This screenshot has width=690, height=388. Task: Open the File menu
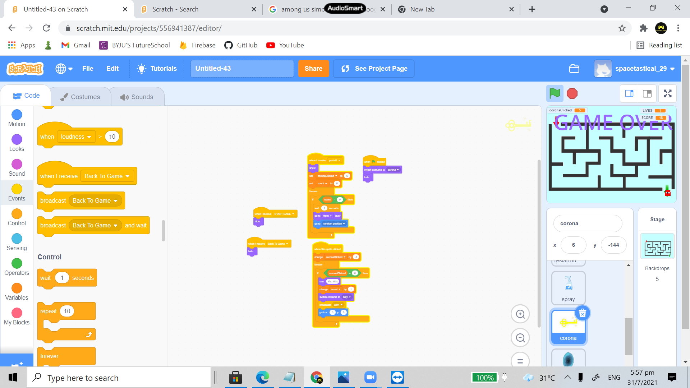[x=87, y=69]
